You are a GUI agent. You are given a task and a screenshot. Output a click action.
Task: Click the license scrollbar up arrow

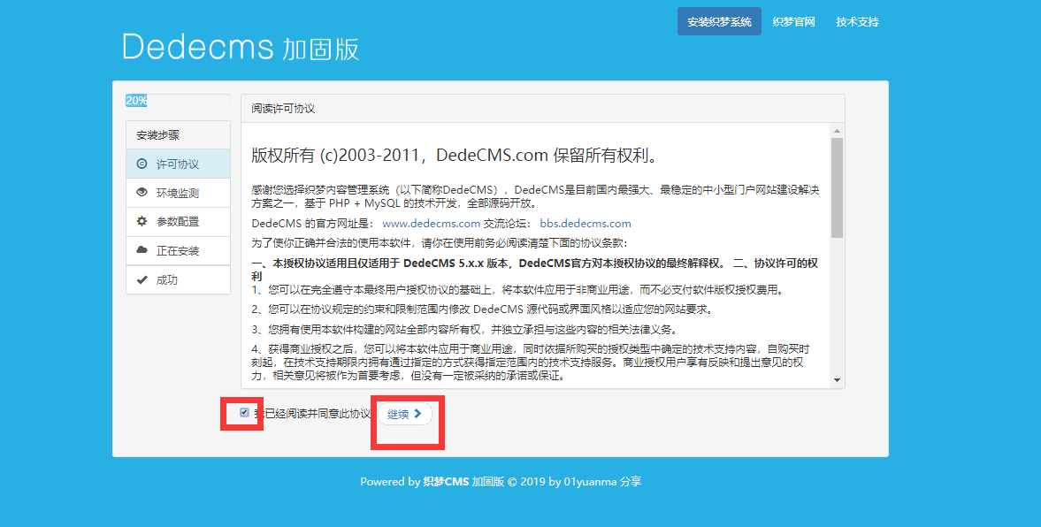[837, 131]
